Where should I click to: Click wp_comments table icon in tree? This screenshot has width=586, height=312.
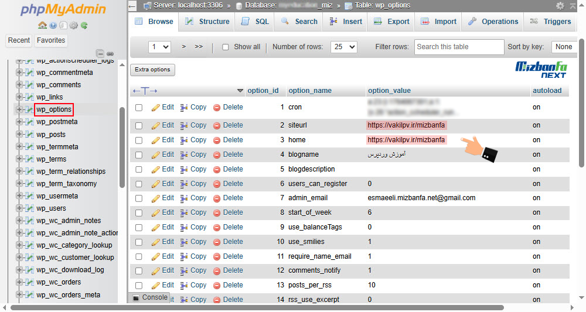coord(30,85)
